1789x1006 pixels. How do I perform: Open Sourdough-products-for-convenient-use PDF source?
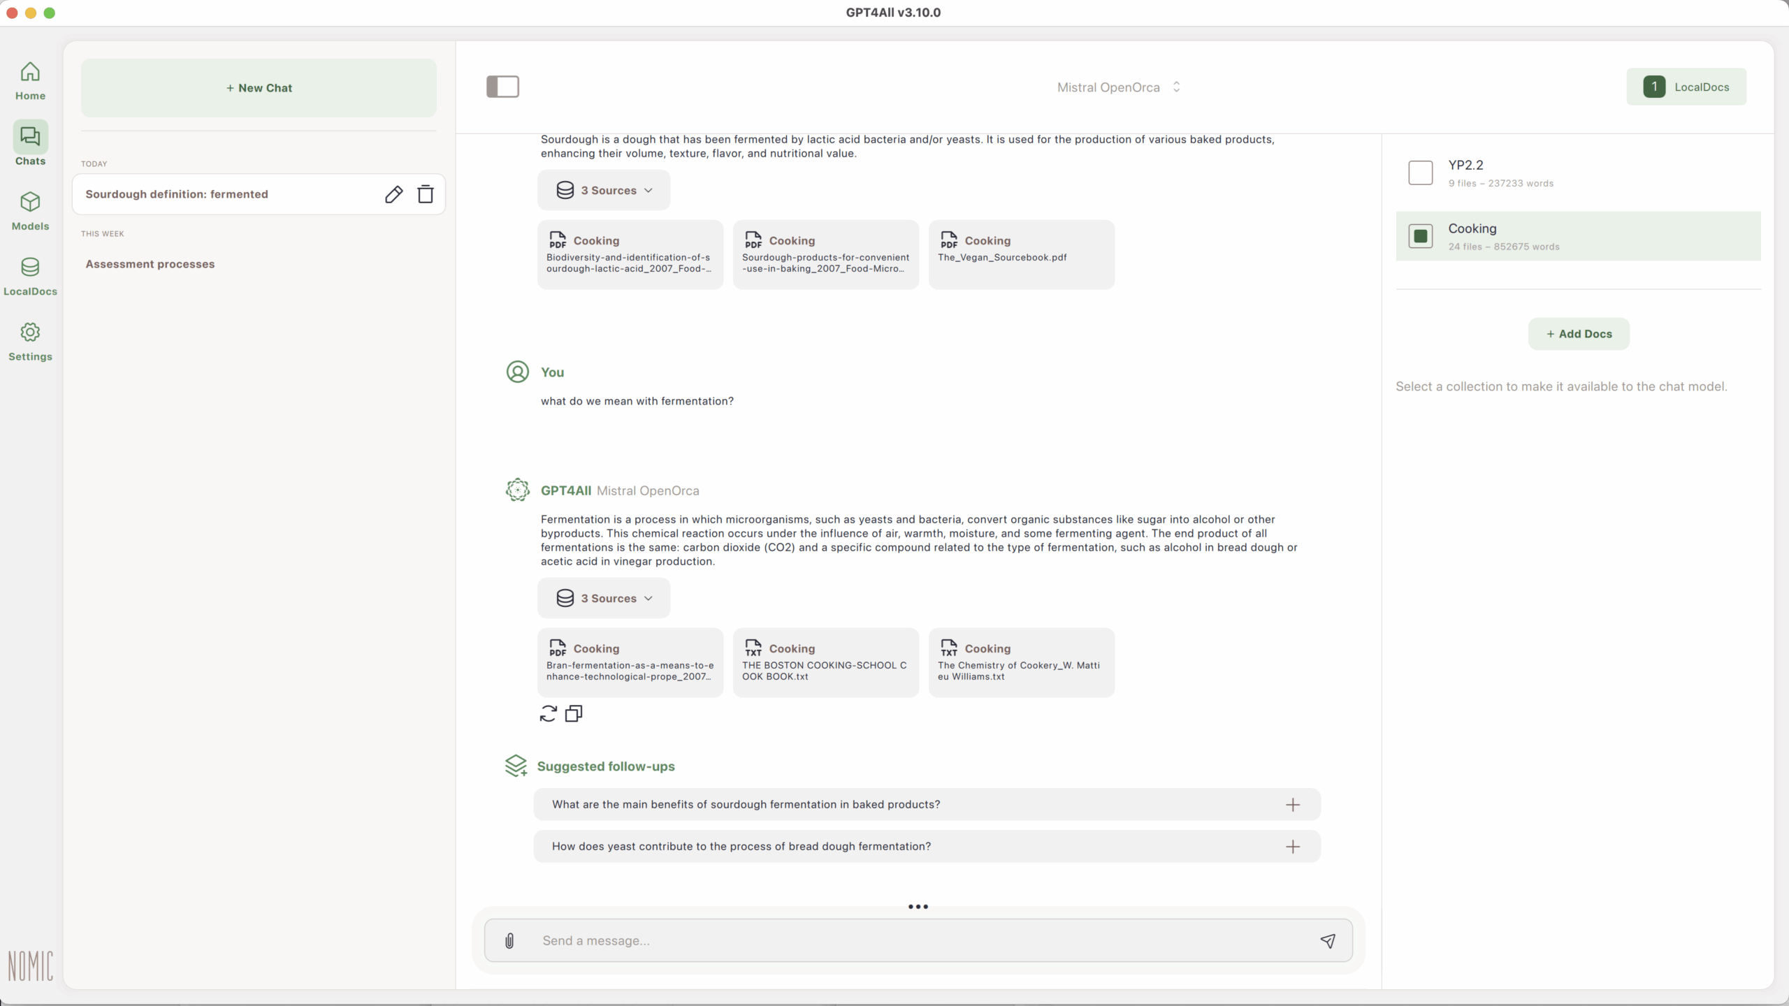tap(825, 254)
